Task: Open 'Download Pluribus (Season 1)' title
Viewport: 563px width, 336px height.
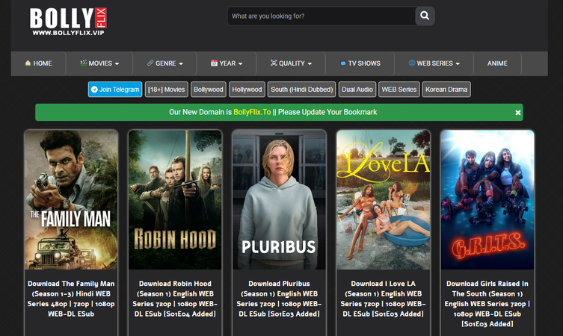Action: 280,299
